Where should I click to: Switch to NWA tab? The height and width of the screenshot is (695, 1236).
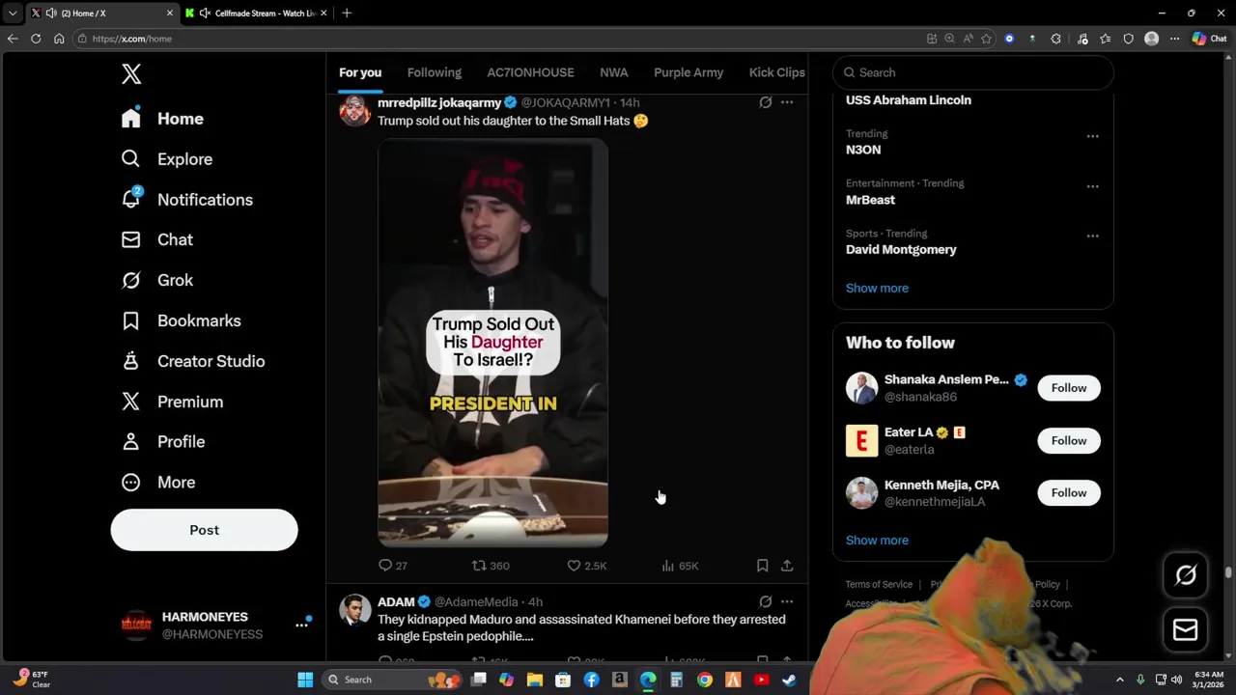(x=613, y=72)
